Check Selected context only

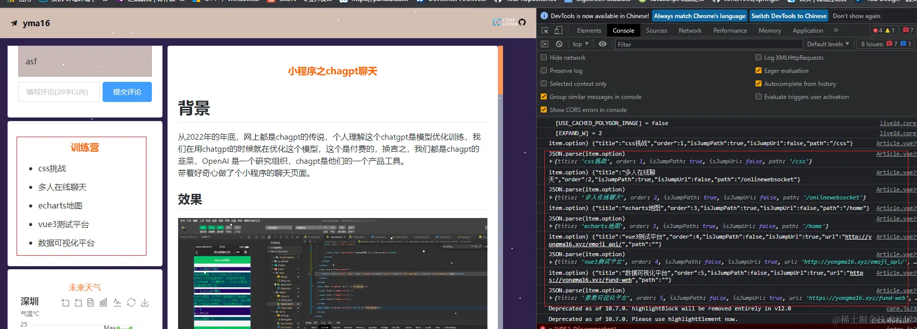click(x=544, y=84)
